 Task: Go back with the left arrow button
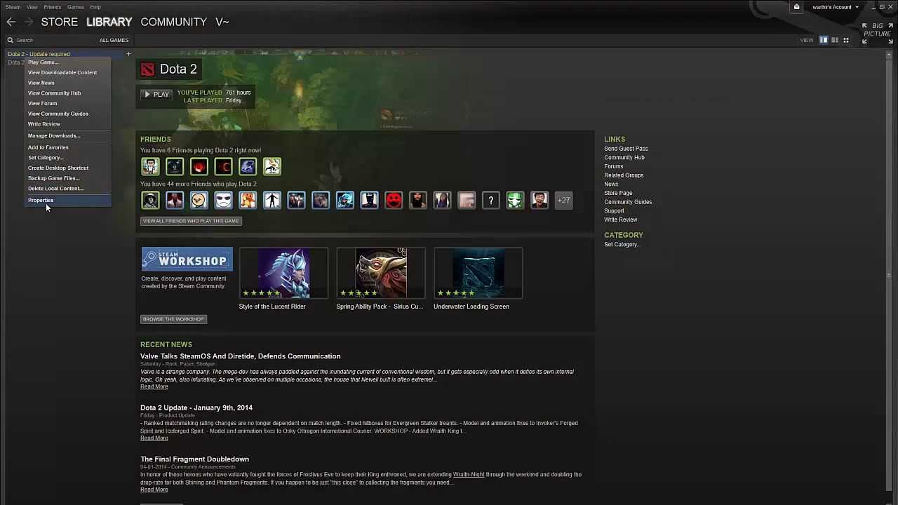tap(11, 22)
